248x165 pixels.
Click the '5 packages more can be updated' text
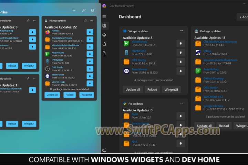(225, 117)
